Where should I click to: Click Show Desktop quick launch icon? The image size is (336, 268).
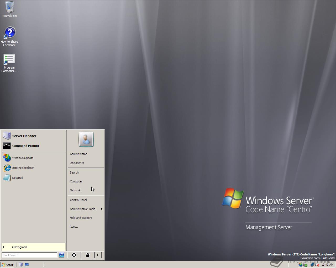(x=27, y=265)
